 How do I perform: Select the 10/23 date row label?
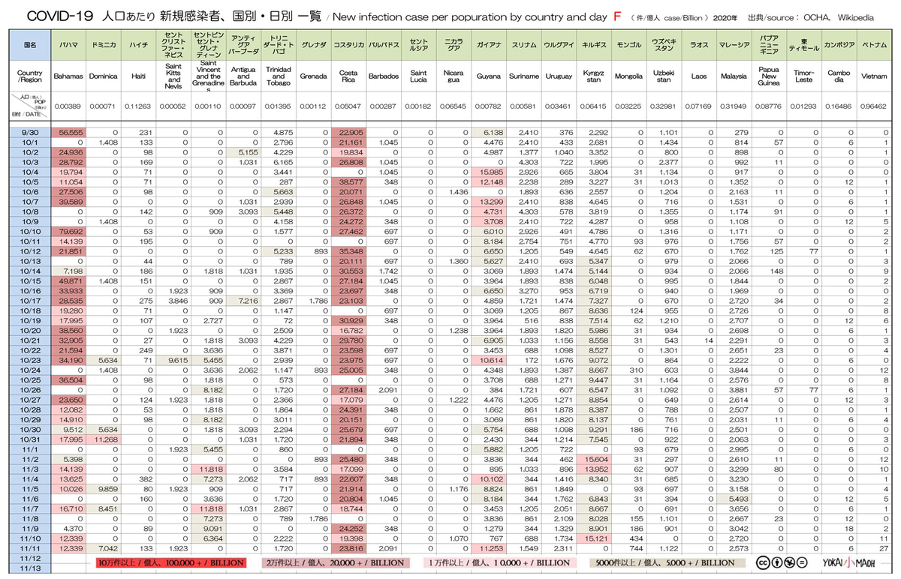pyautogui.click(x=30, y=359)
